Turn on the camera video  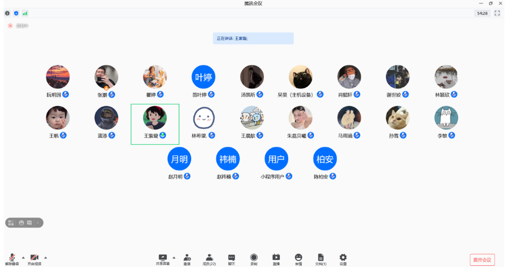(34, 258)
